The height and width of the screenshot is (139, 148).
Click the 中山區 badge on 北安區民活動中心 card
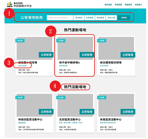pyautogui.click(x=61, y=98)
